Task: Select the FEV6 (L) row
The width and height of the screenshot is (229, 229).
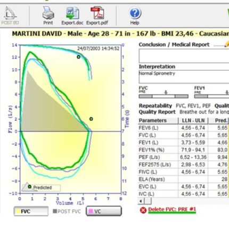Action: click(184, 128)
